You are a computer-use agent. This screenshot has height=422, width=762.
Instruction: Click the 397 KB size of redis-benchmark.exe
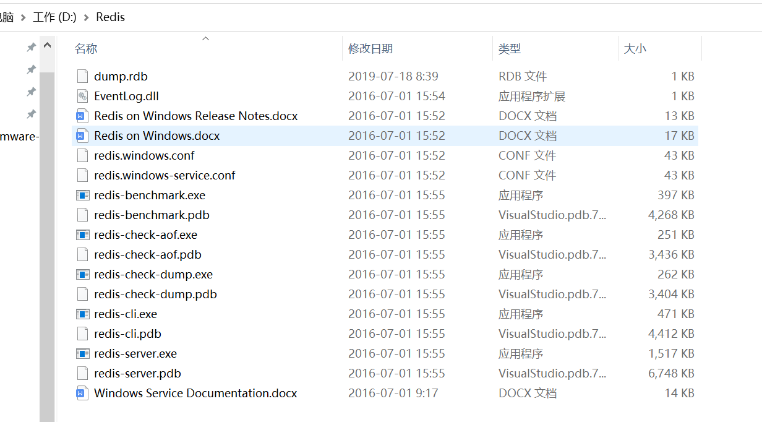[676, 195]
